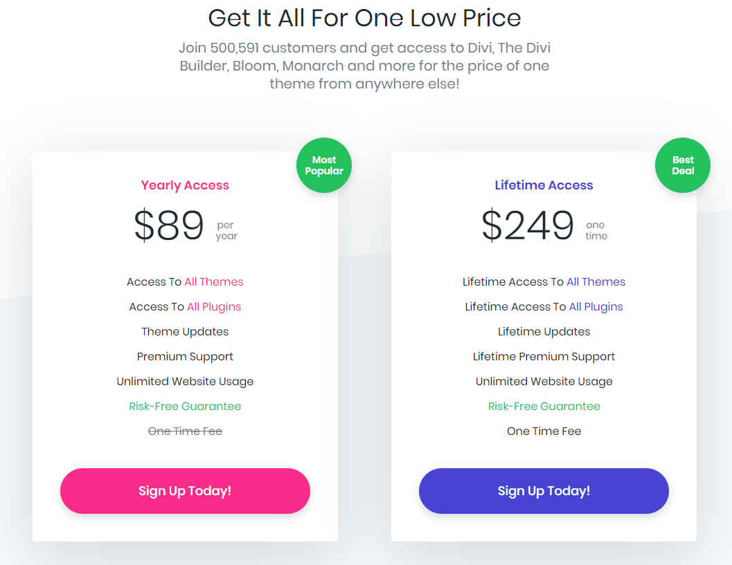
Task: Click the Most Popular green badge
Action: [x=324, y=165]
